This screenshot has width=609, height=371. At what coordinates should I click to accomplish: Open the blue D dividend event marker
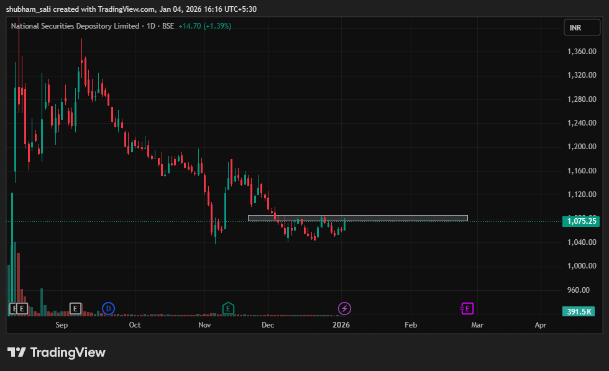click(x=108, y=309)
